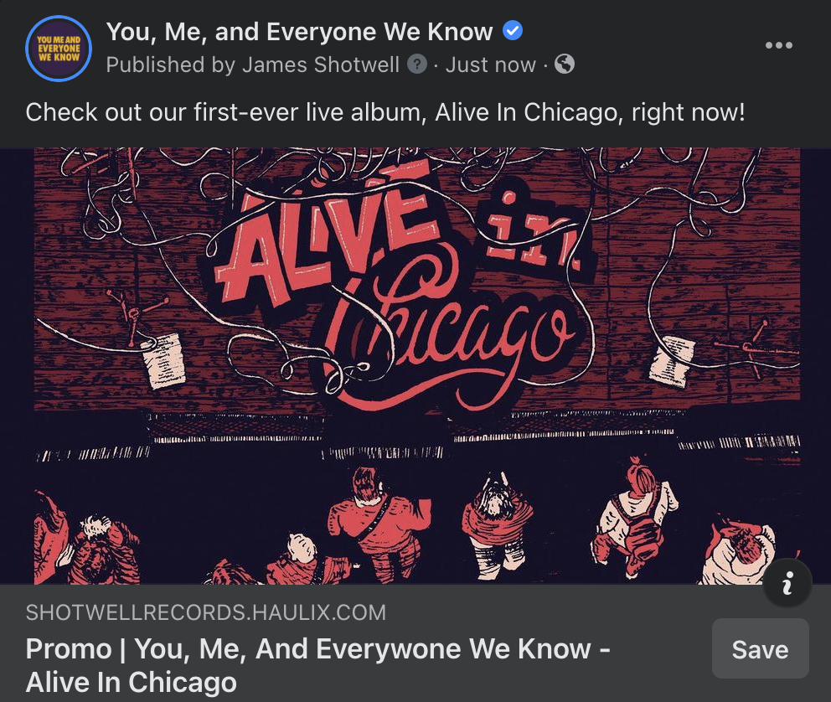Open the Promo Alive In Chicago link title
Screen dimensions: 831x702
[x=318, y=665]
